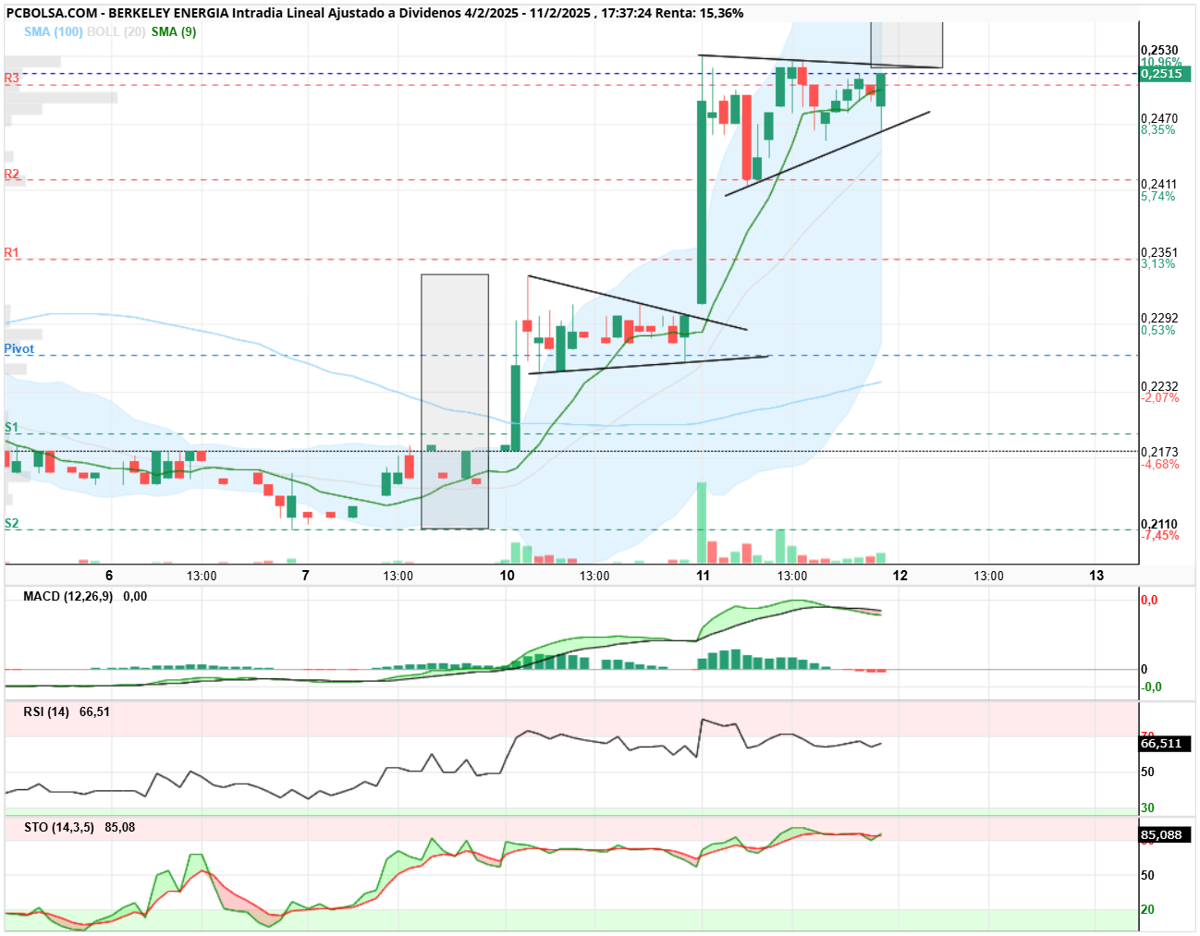Click date 11 on the time axis
The height and width of the screenshot is (936, 1200).
[x=704, y=575]
